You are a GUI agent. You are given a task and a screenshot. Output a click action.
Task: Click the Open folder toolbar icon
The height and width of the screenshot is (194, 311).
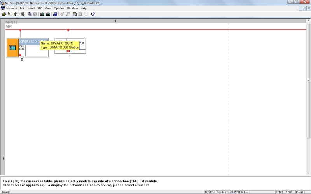[x=4, y=14]
